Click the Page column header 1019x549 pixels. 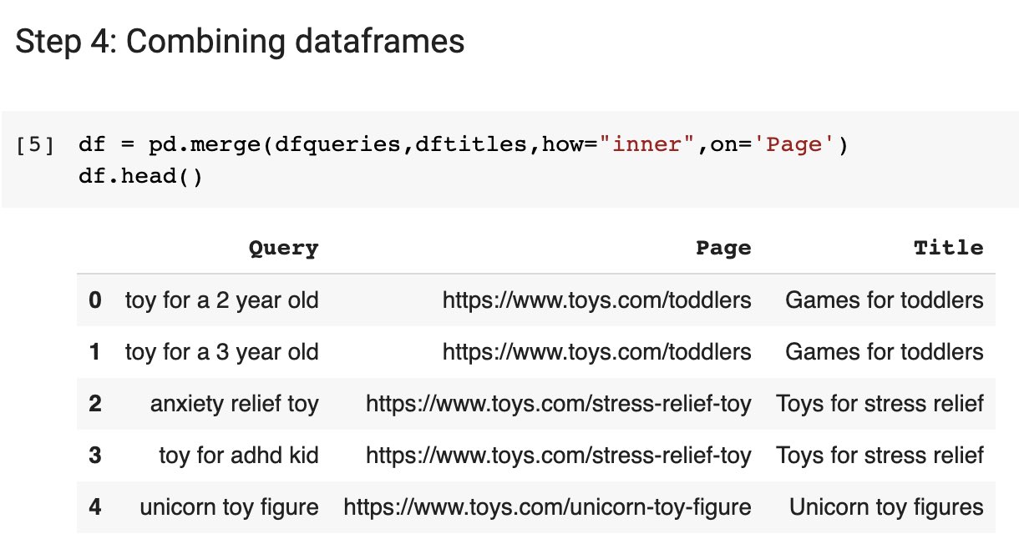click(723, 247)
